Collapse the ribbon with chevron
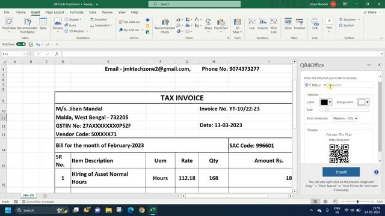Viewport: 385px width, 216px height. point(381,38)
